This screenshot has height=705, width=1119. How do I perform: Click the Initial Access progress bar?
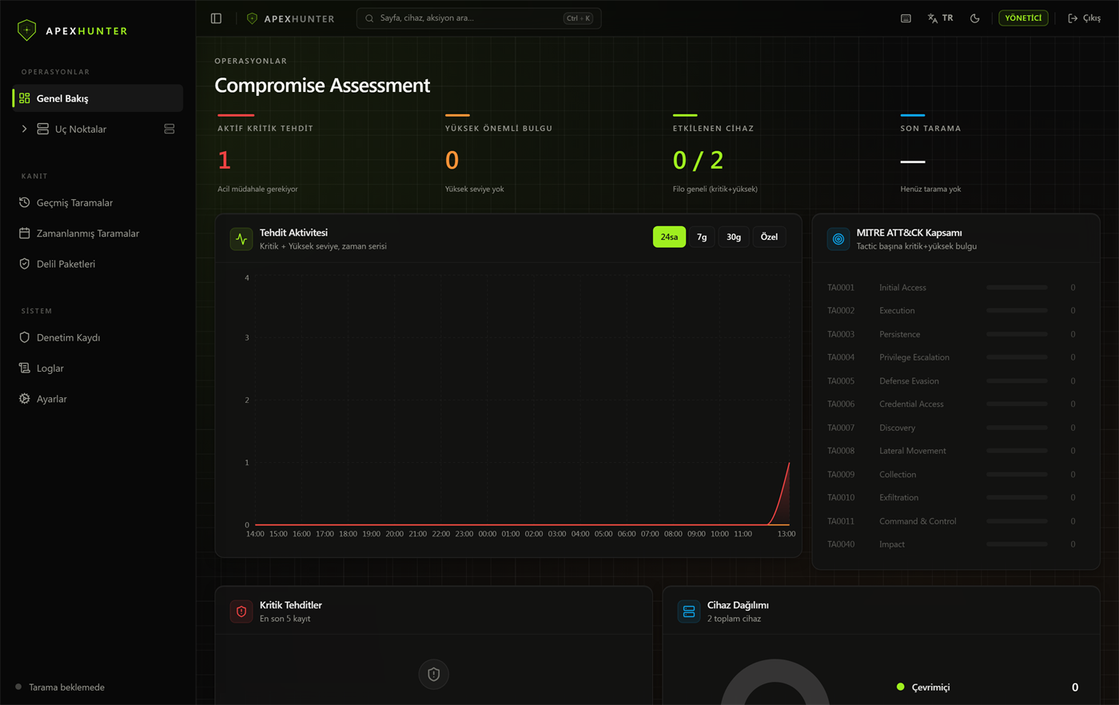pos(1017,287)
